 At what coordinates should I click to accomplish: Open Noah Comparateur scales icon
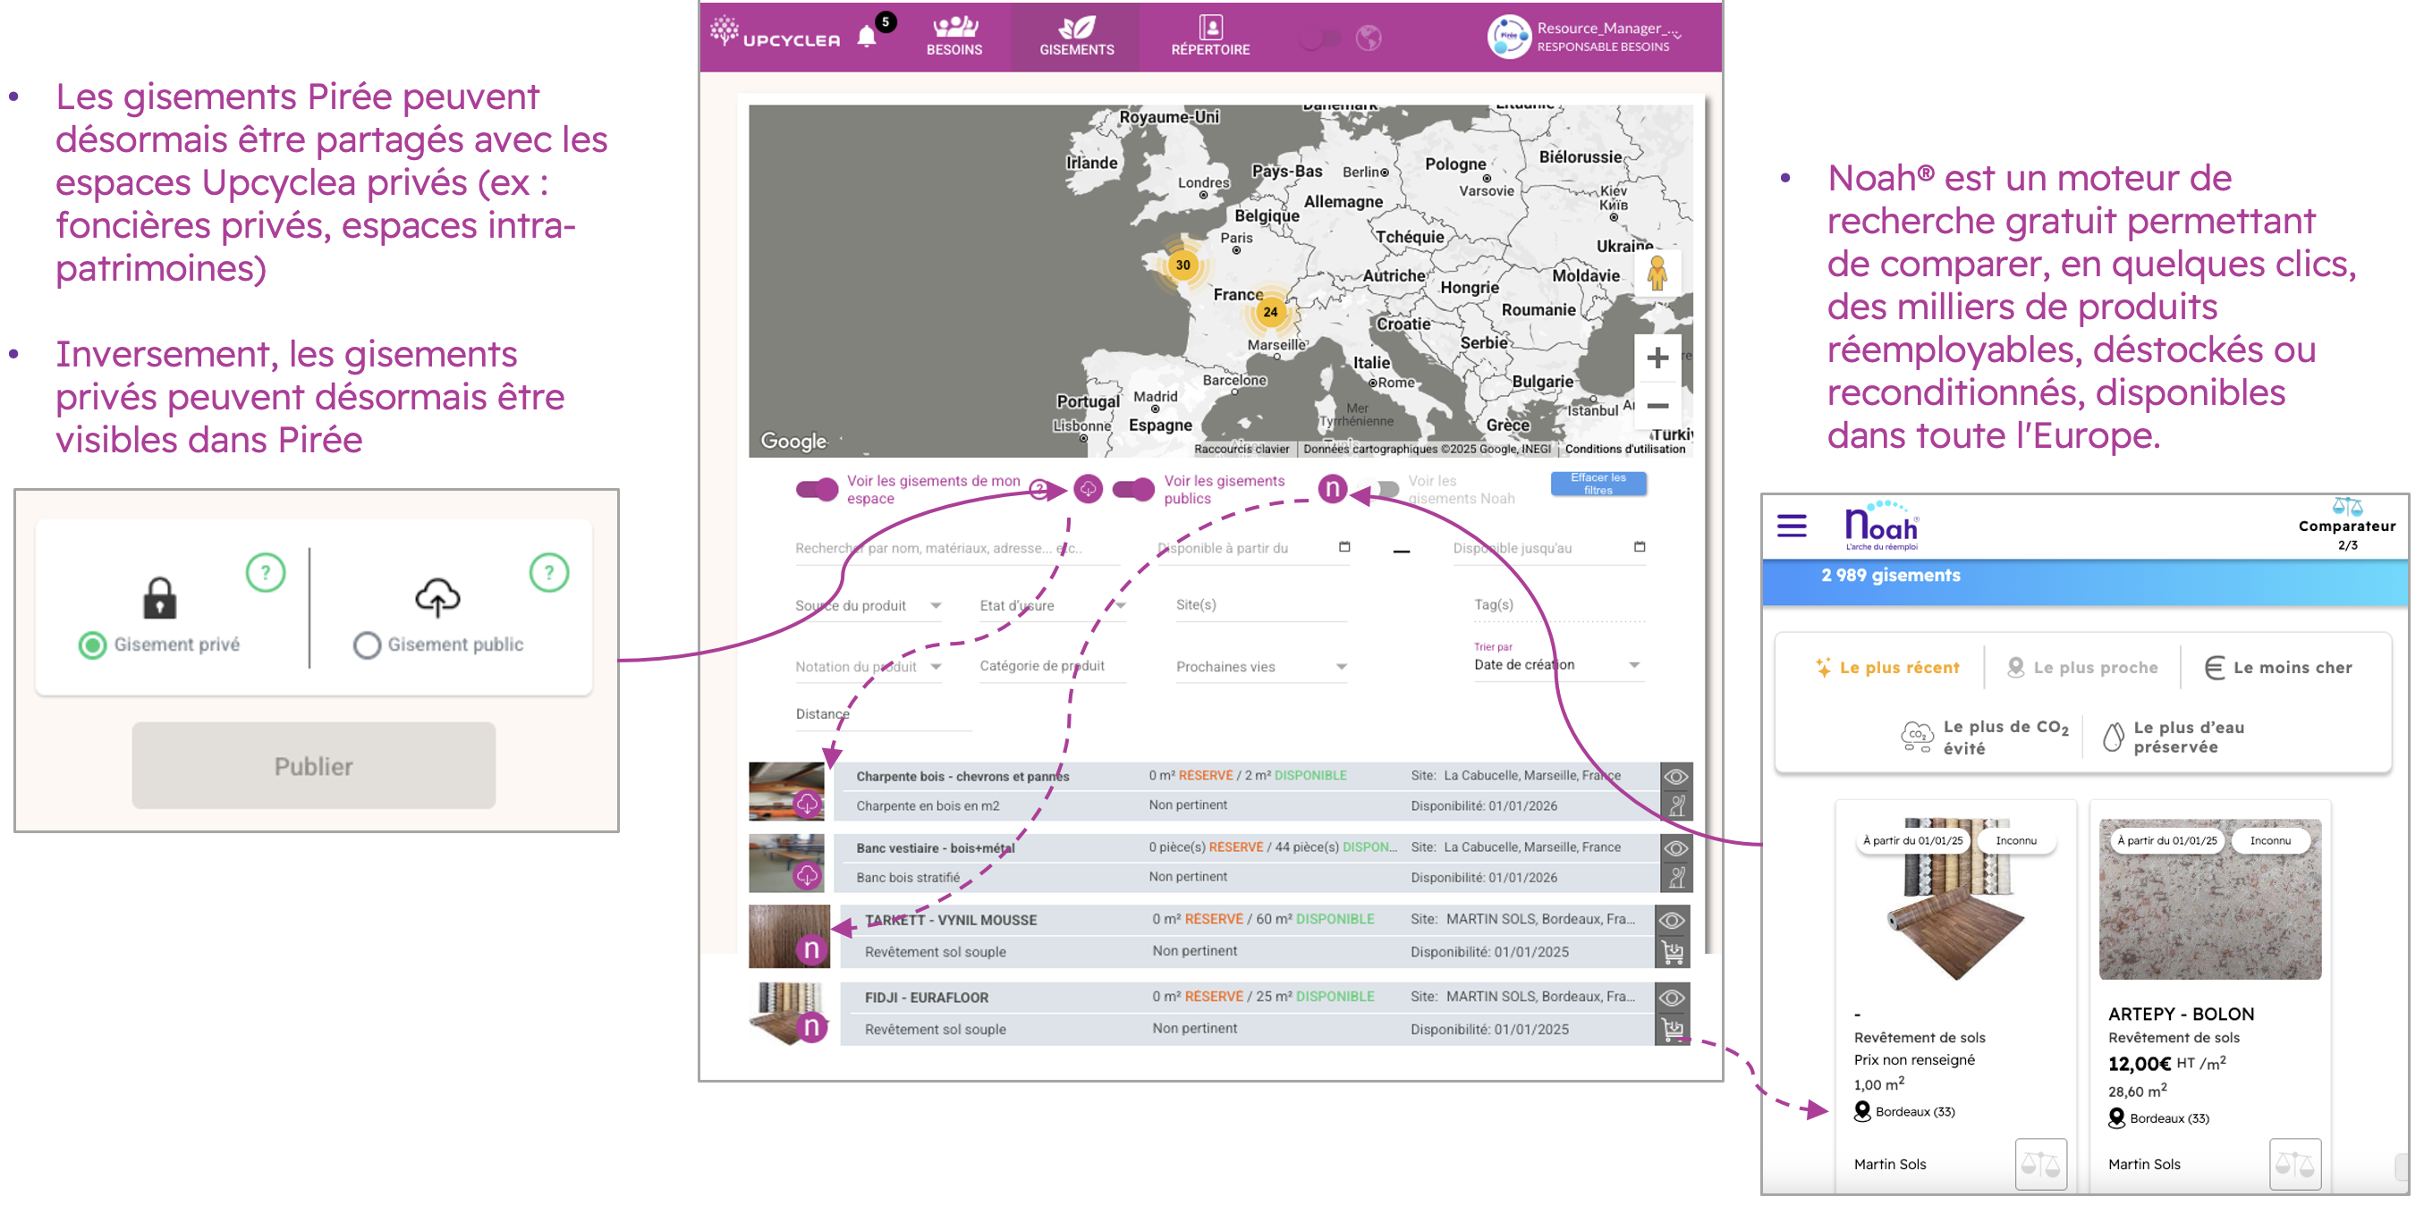click(2347, 507)
